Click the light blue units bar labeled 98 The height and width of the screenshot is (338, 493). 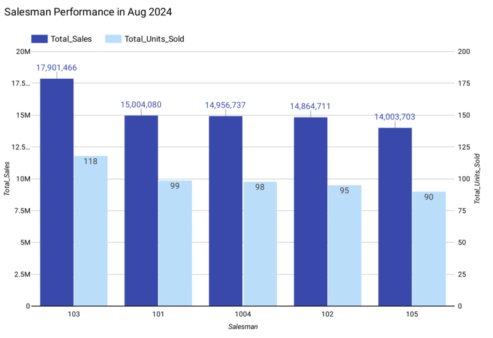[260, 244]
